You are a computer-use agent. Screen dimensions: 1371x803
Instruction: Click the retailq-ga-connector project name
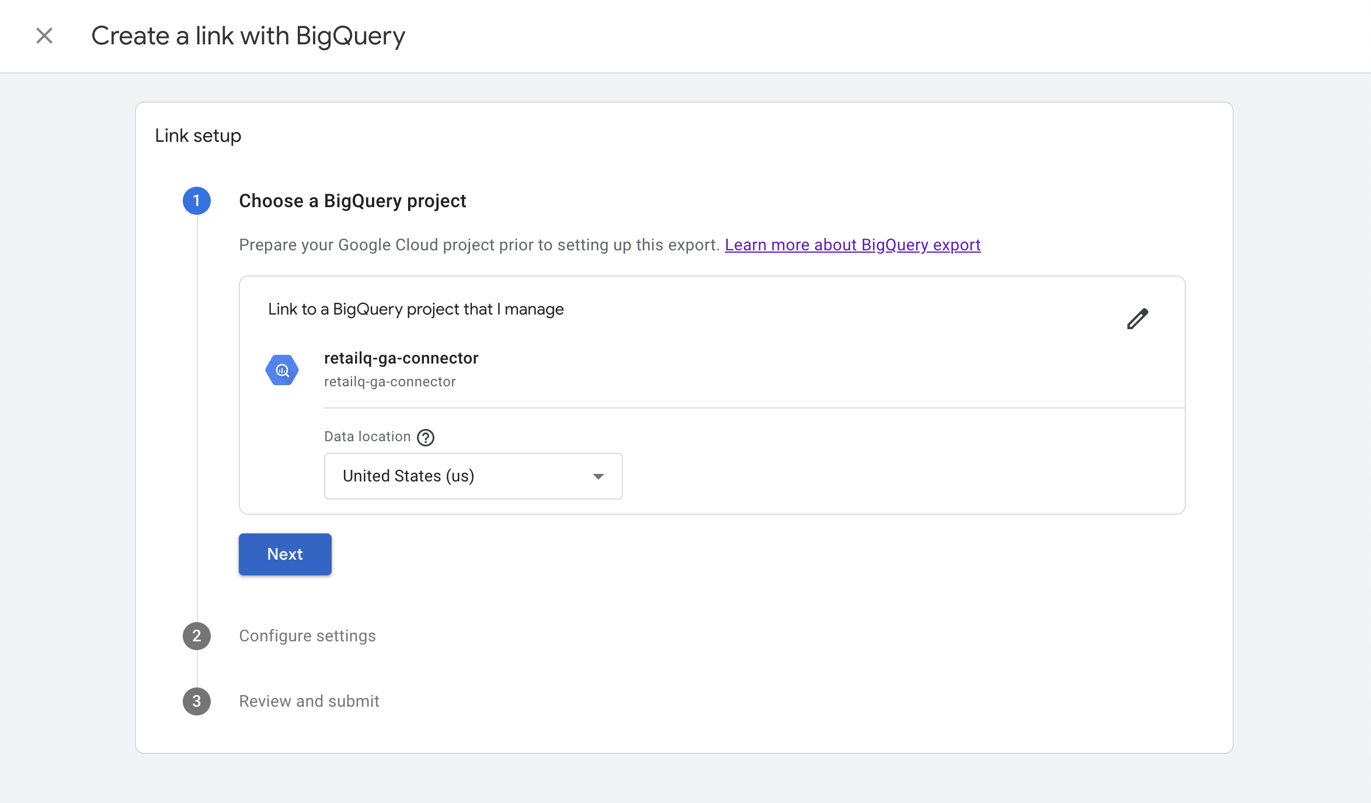tap(401, 358)
